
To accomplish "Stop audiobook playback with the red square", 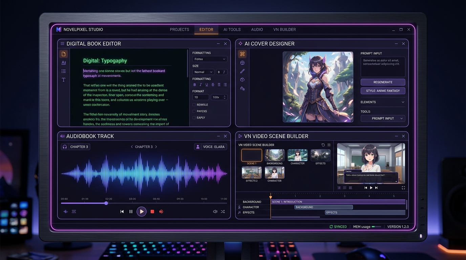I will (152, 212).
